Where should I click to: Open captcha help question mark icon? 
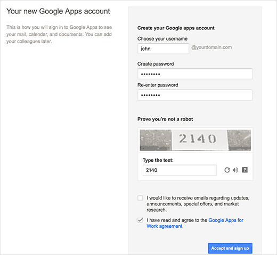(245, 170)
